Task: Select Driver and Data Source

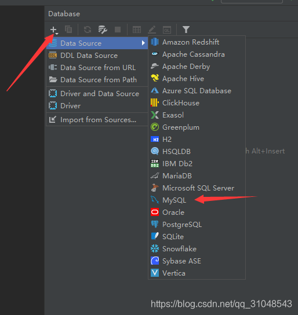Action: tap(97, 93)
